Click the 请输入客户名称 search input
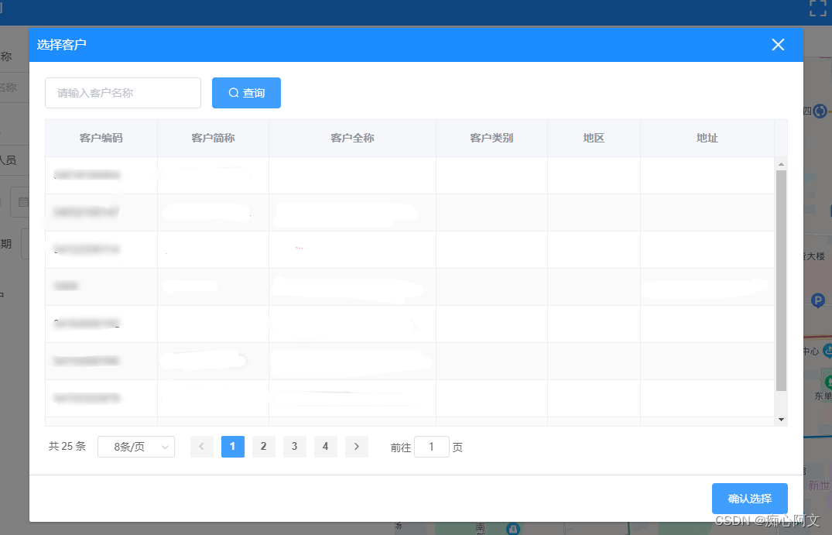 [122, 93]
